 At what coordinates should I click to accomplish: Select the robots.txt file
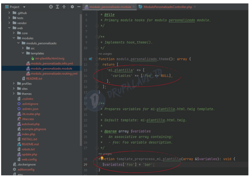tap(28, 149)
